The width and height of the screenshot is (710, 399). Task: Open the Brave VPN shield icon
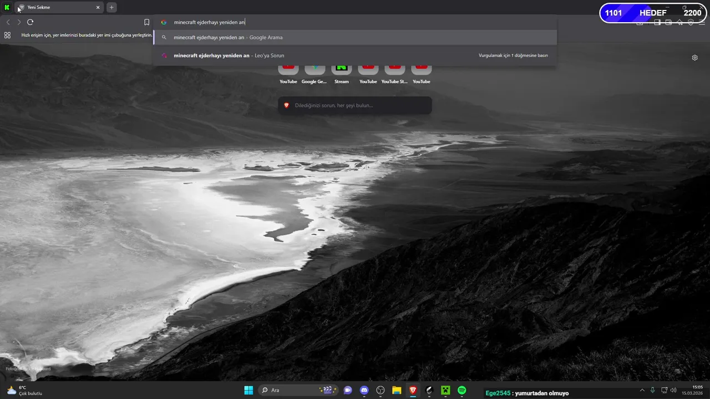click(x=691, y=23)
